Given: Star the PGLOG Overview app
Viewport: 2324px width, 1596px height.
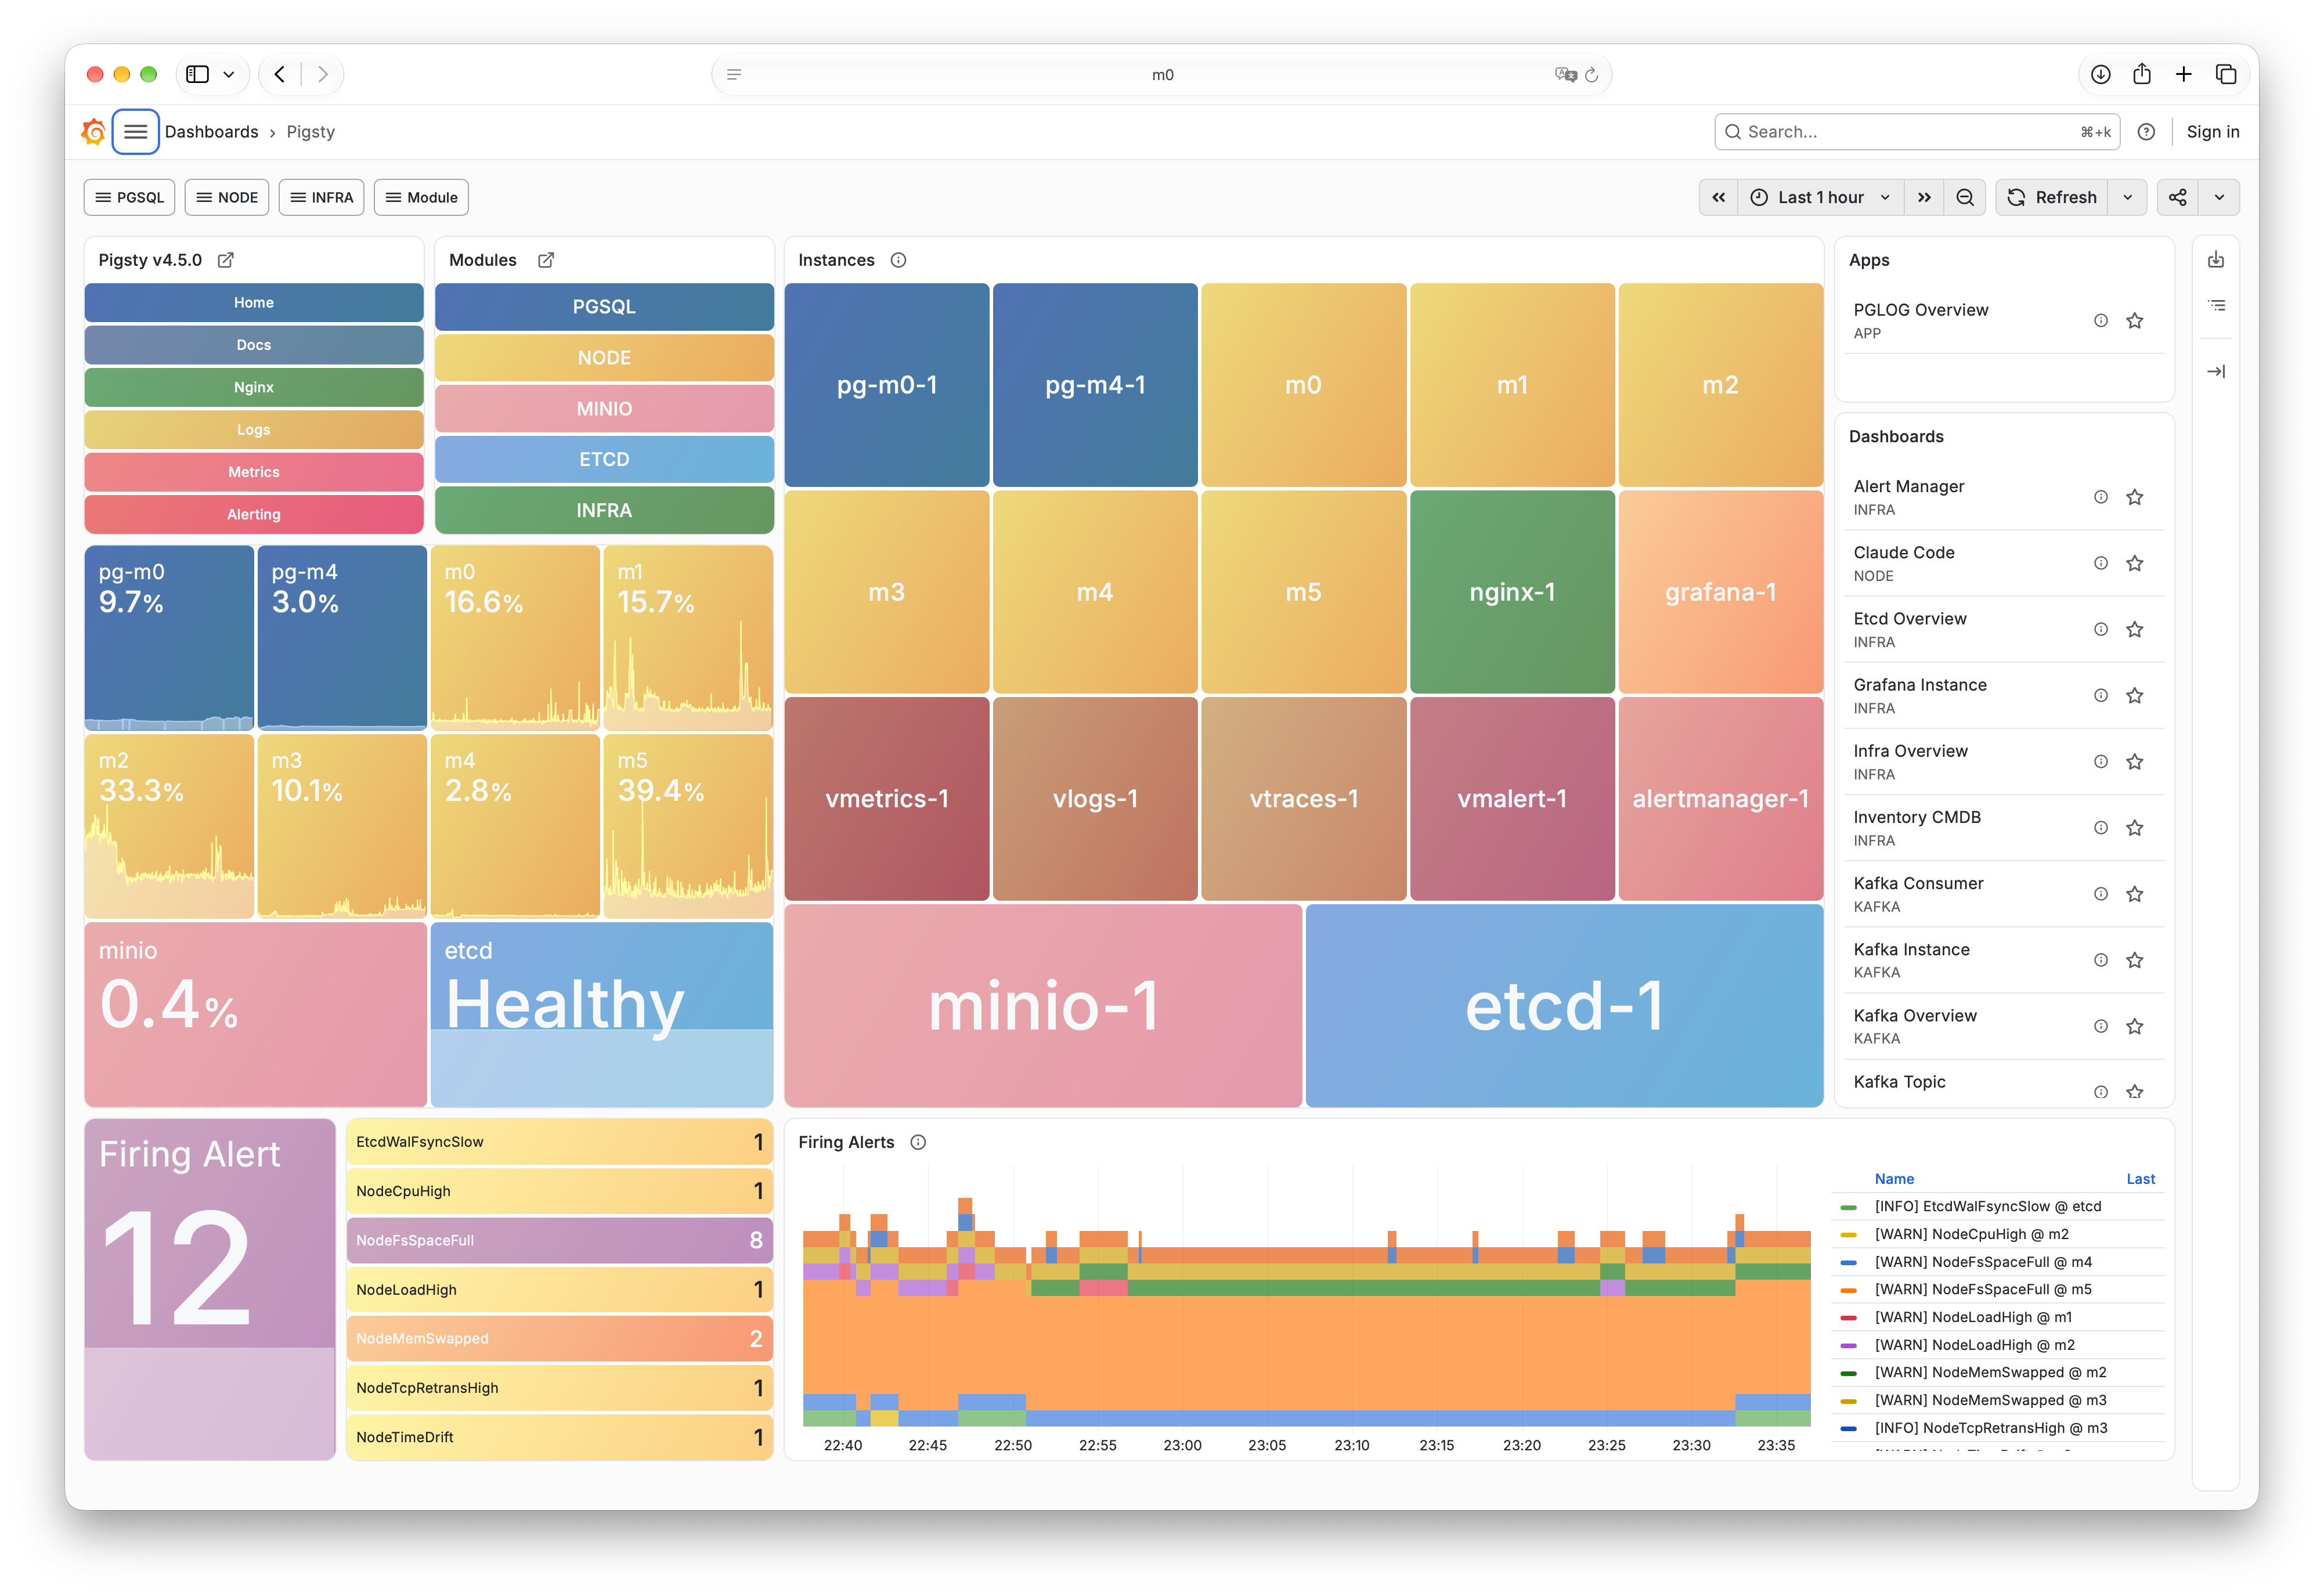Looking at the screenshot, I should (2135, 321).
